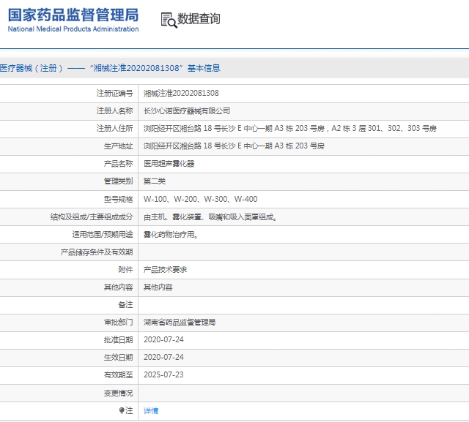
Task: Click the 审批部门 label
Action: coord(119,323)
